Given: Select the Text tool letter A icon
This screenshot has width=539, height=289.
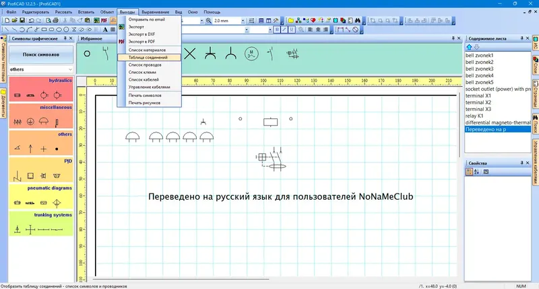Looking at the screenshot, I should (105, 30).
